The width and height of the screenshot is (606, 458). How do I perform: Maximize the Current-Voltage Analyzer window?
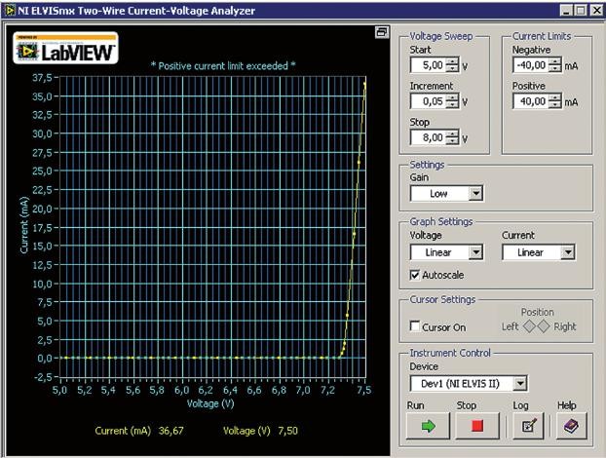click(581, 11)
